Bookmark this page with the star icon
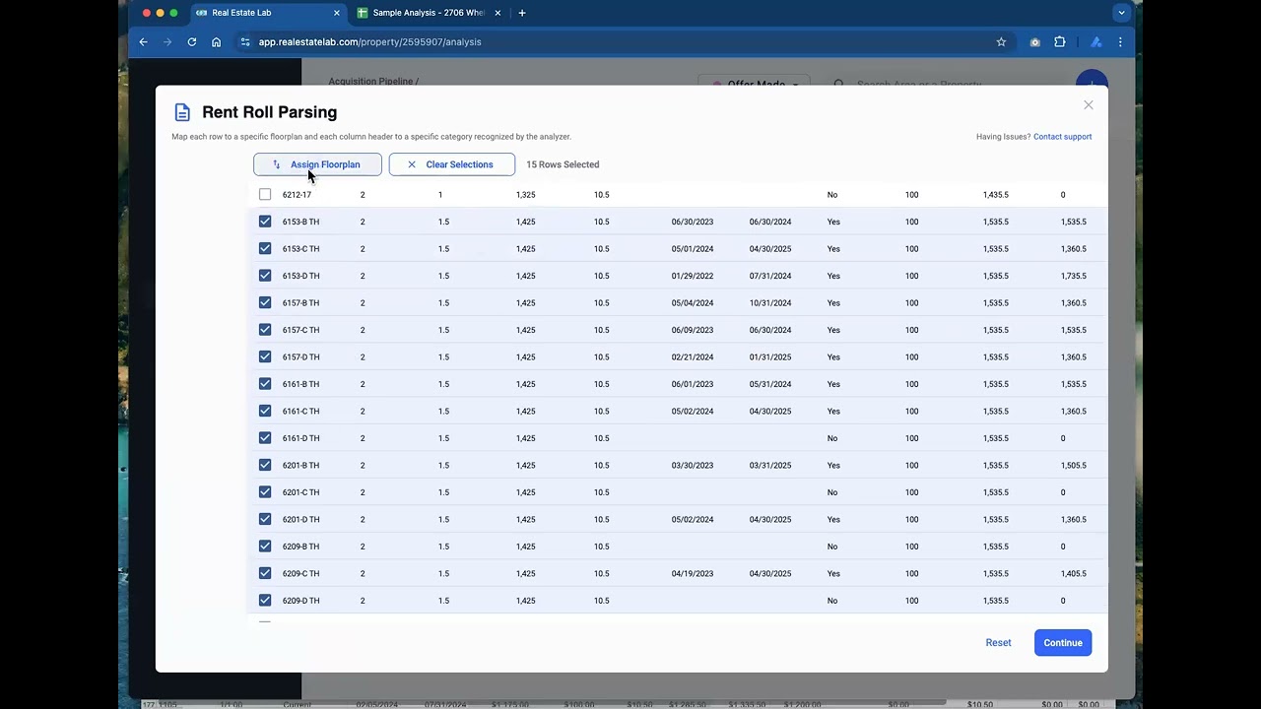 click(x=1001, y=42)
